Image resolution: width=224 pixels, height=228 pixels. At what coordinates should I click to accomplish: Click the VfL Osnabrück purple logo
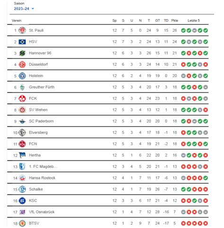tap(22, 212)
